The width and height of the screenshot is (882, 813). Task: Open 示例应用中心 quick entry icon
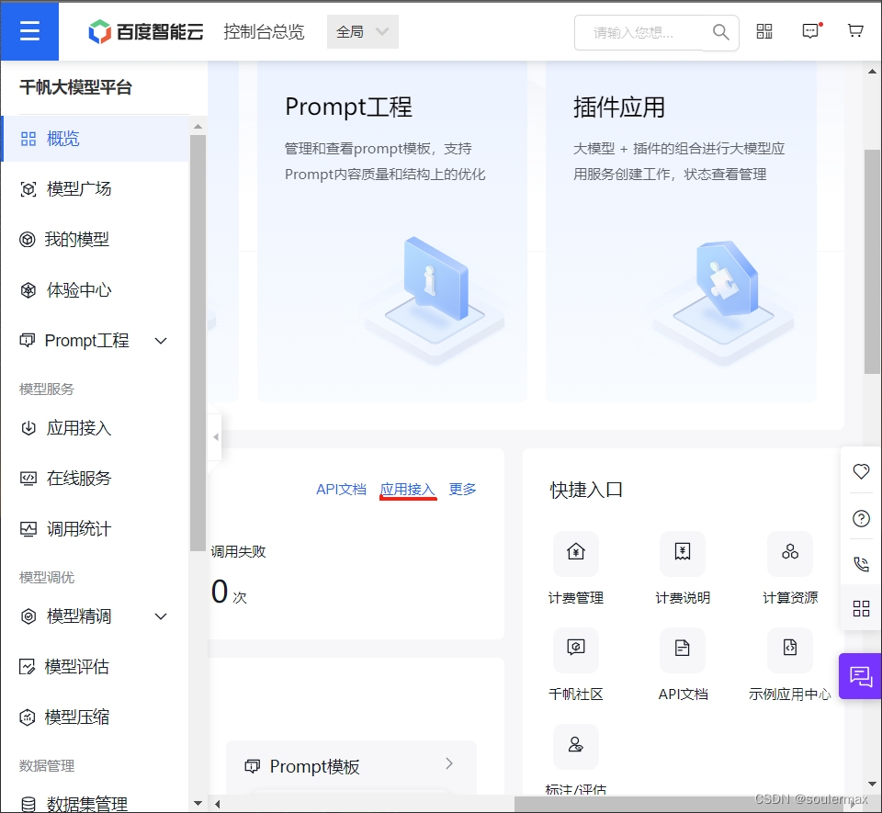click(790, 650)
